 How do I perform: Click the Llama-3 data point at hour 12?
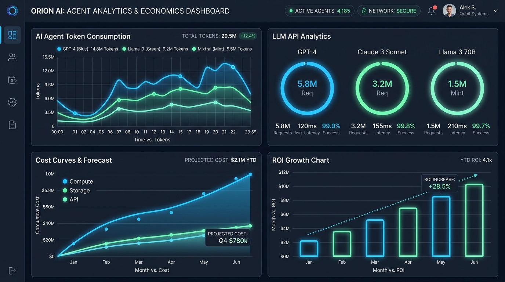(154, 94)
